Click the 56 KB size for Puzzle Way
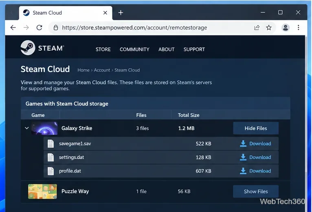The width and height of the screenshot is (312, 212). (184, 192)
